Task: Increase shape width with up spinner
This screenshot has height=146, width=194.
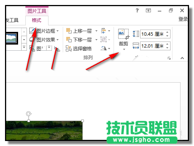Action: (167, 44)
